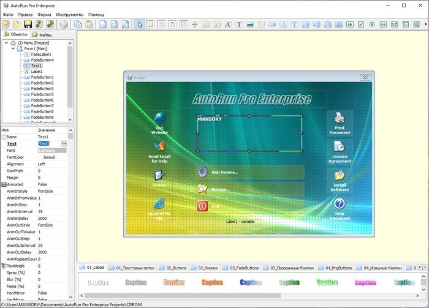Open the Инструменты menu
429x308 pixels.
click(69, 15)
